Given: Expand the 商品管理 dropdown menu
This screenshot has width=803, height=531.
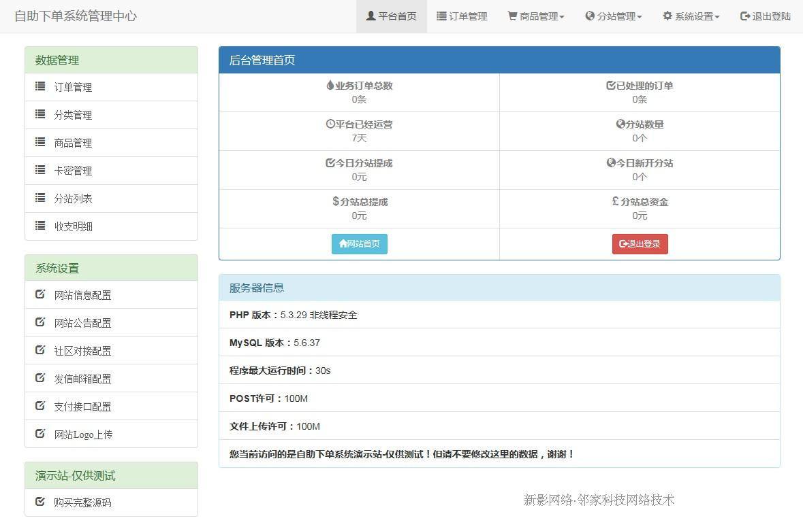Looking at the screenshot, I should pos(537,16).
